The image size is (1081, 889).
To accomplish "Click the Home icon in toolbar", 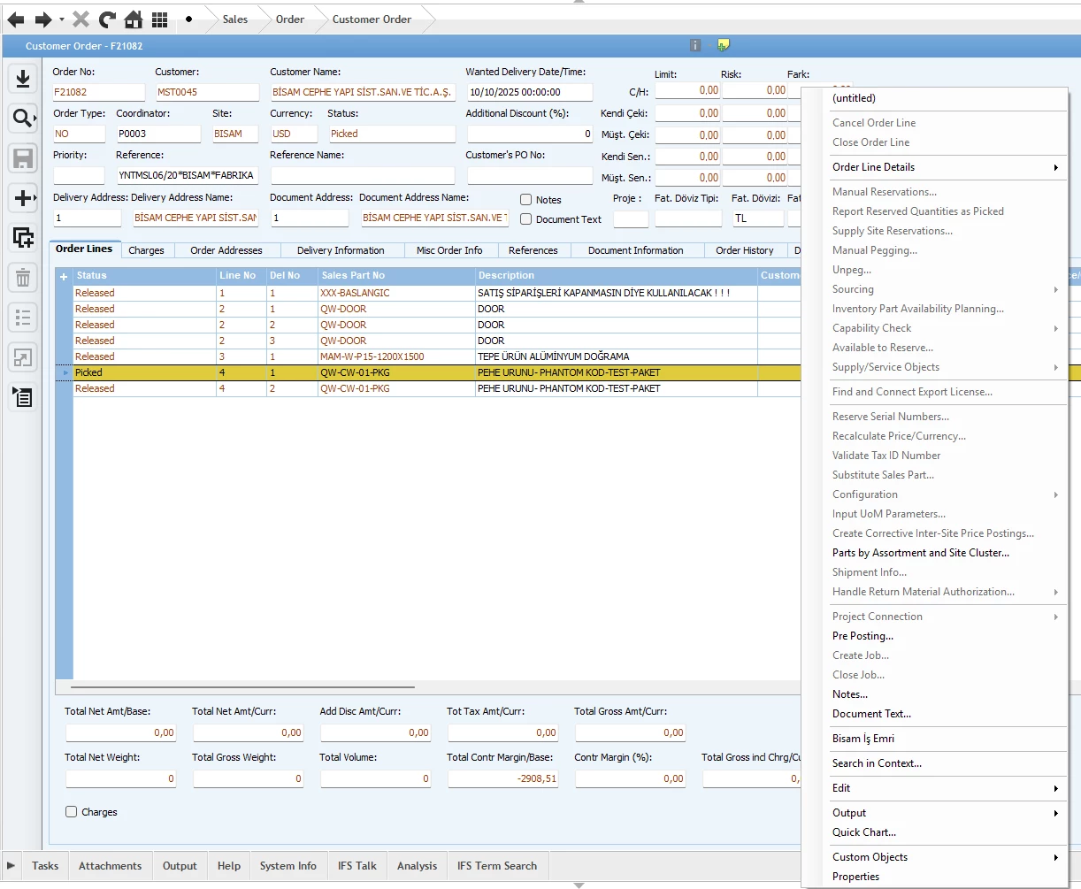I will tap(133, 19).
